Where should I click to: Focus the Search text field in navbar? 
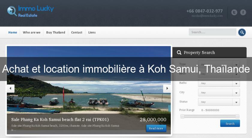pos(212,32)
